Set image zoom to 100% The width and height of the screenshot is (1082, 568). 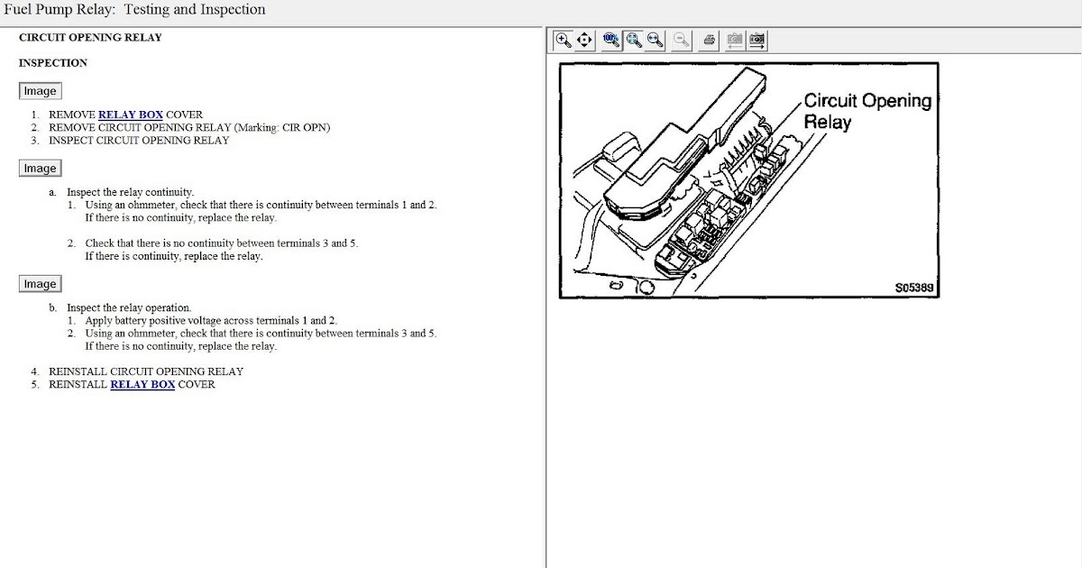tap(611, 40)
